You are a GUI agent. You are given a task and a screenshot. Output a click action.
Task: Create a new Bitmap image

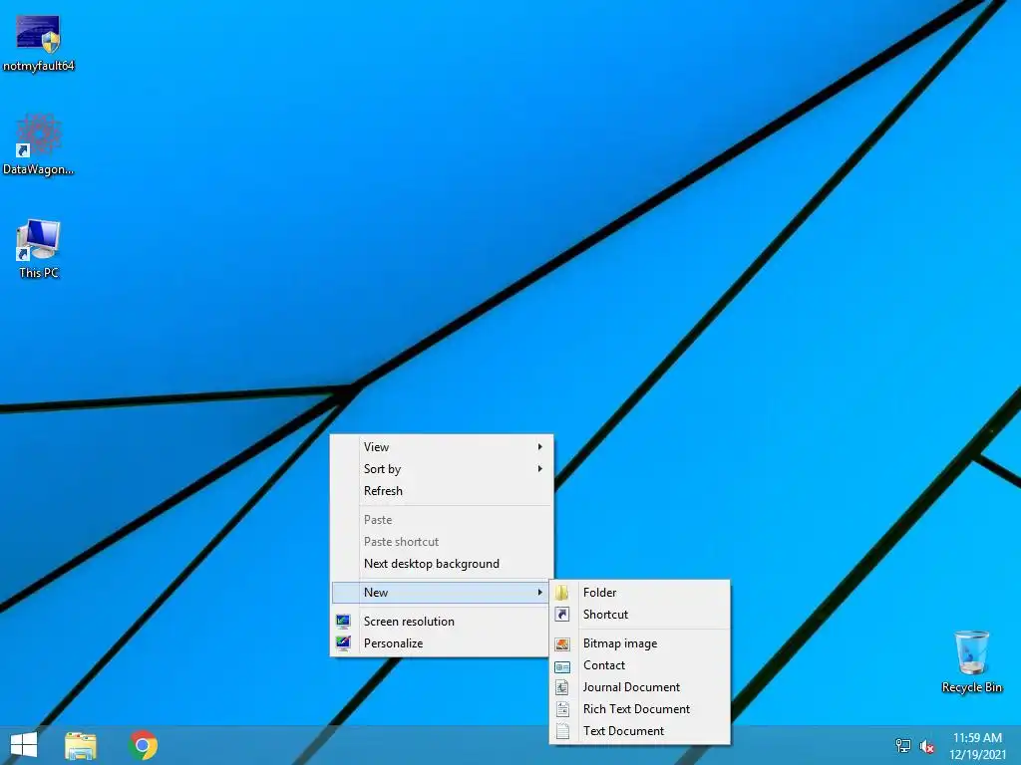coord(640,643)
